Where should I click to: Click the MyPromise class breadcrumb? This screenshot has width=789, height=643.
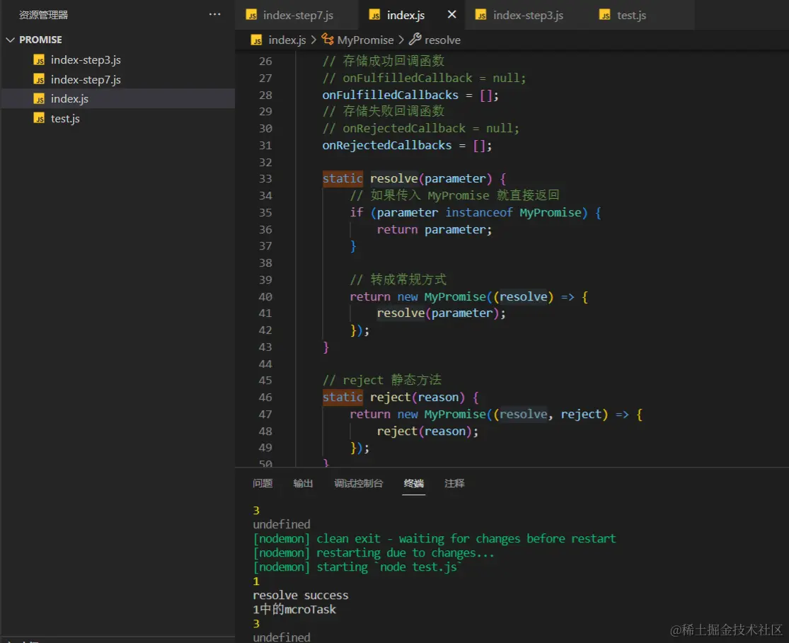tap(365, 40)
